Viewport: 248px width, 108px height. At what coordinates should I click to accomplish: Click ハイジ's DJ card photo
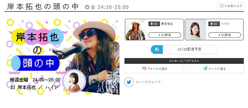pos(196,30)
